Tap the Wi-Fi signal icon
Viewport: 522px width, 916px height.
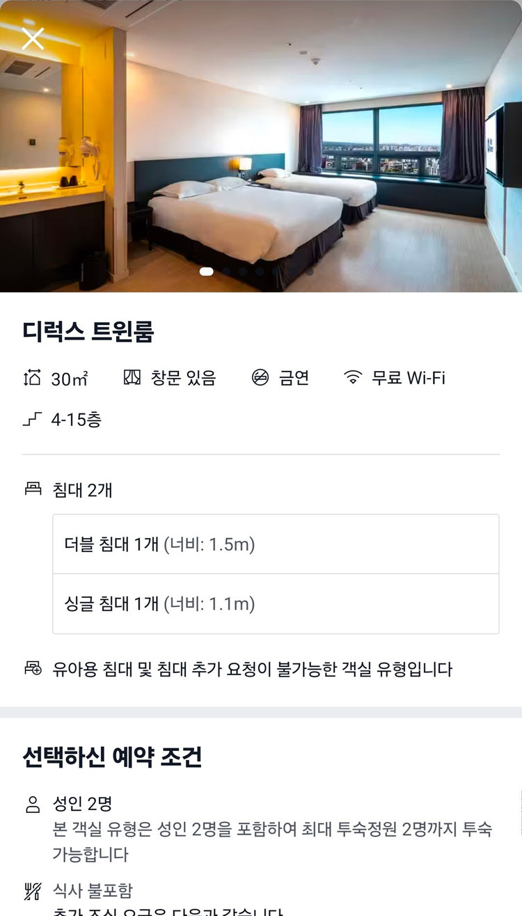(x=353, y=378)
